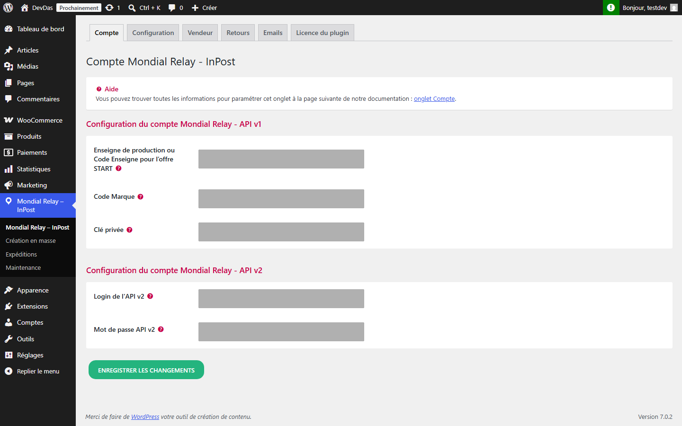Viewport: 682px width, 426px height.
Task: Click help icon beside Mot de passe API v2
Action: click(161, 329)
